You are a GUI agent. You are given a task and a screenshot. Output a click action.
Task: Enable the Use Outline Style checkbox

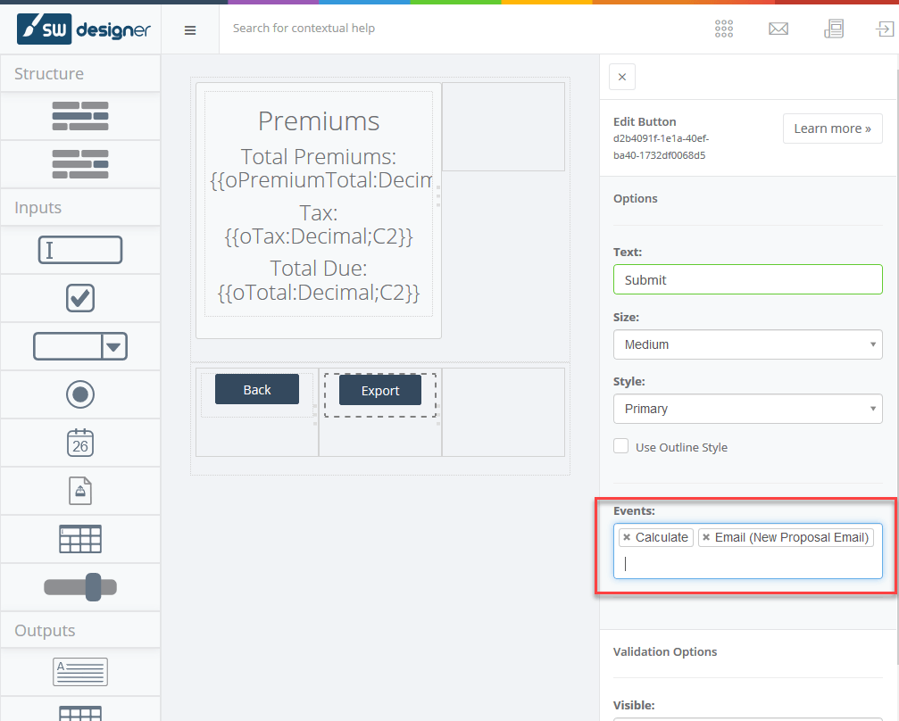[x=621, y=446]
